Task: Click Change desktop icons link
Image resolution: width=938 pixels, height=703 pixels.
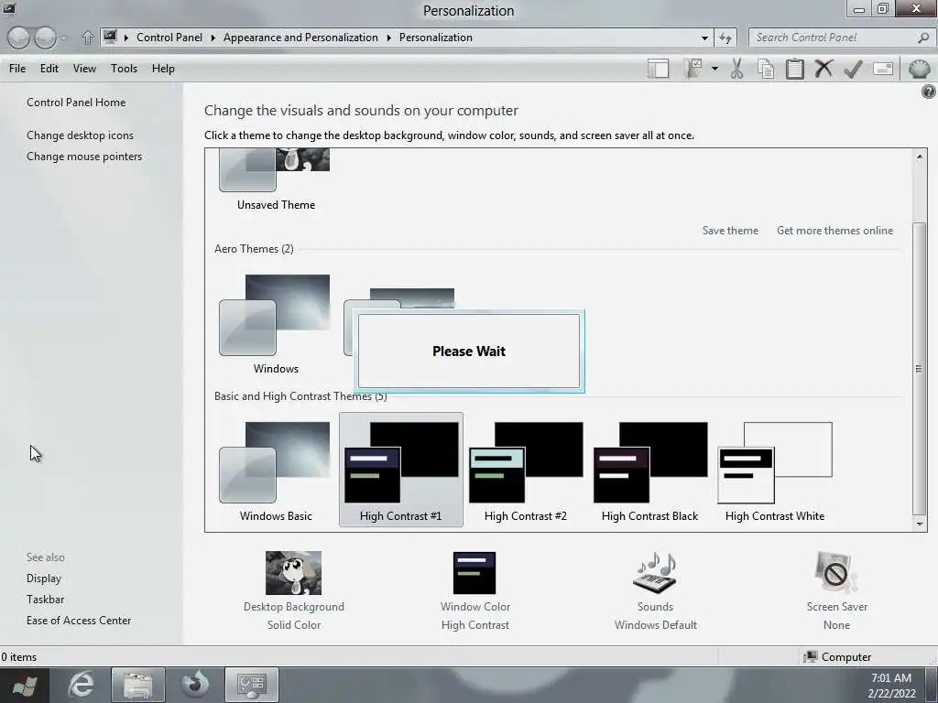Action: pyautogui.click(x=81, y=135)
